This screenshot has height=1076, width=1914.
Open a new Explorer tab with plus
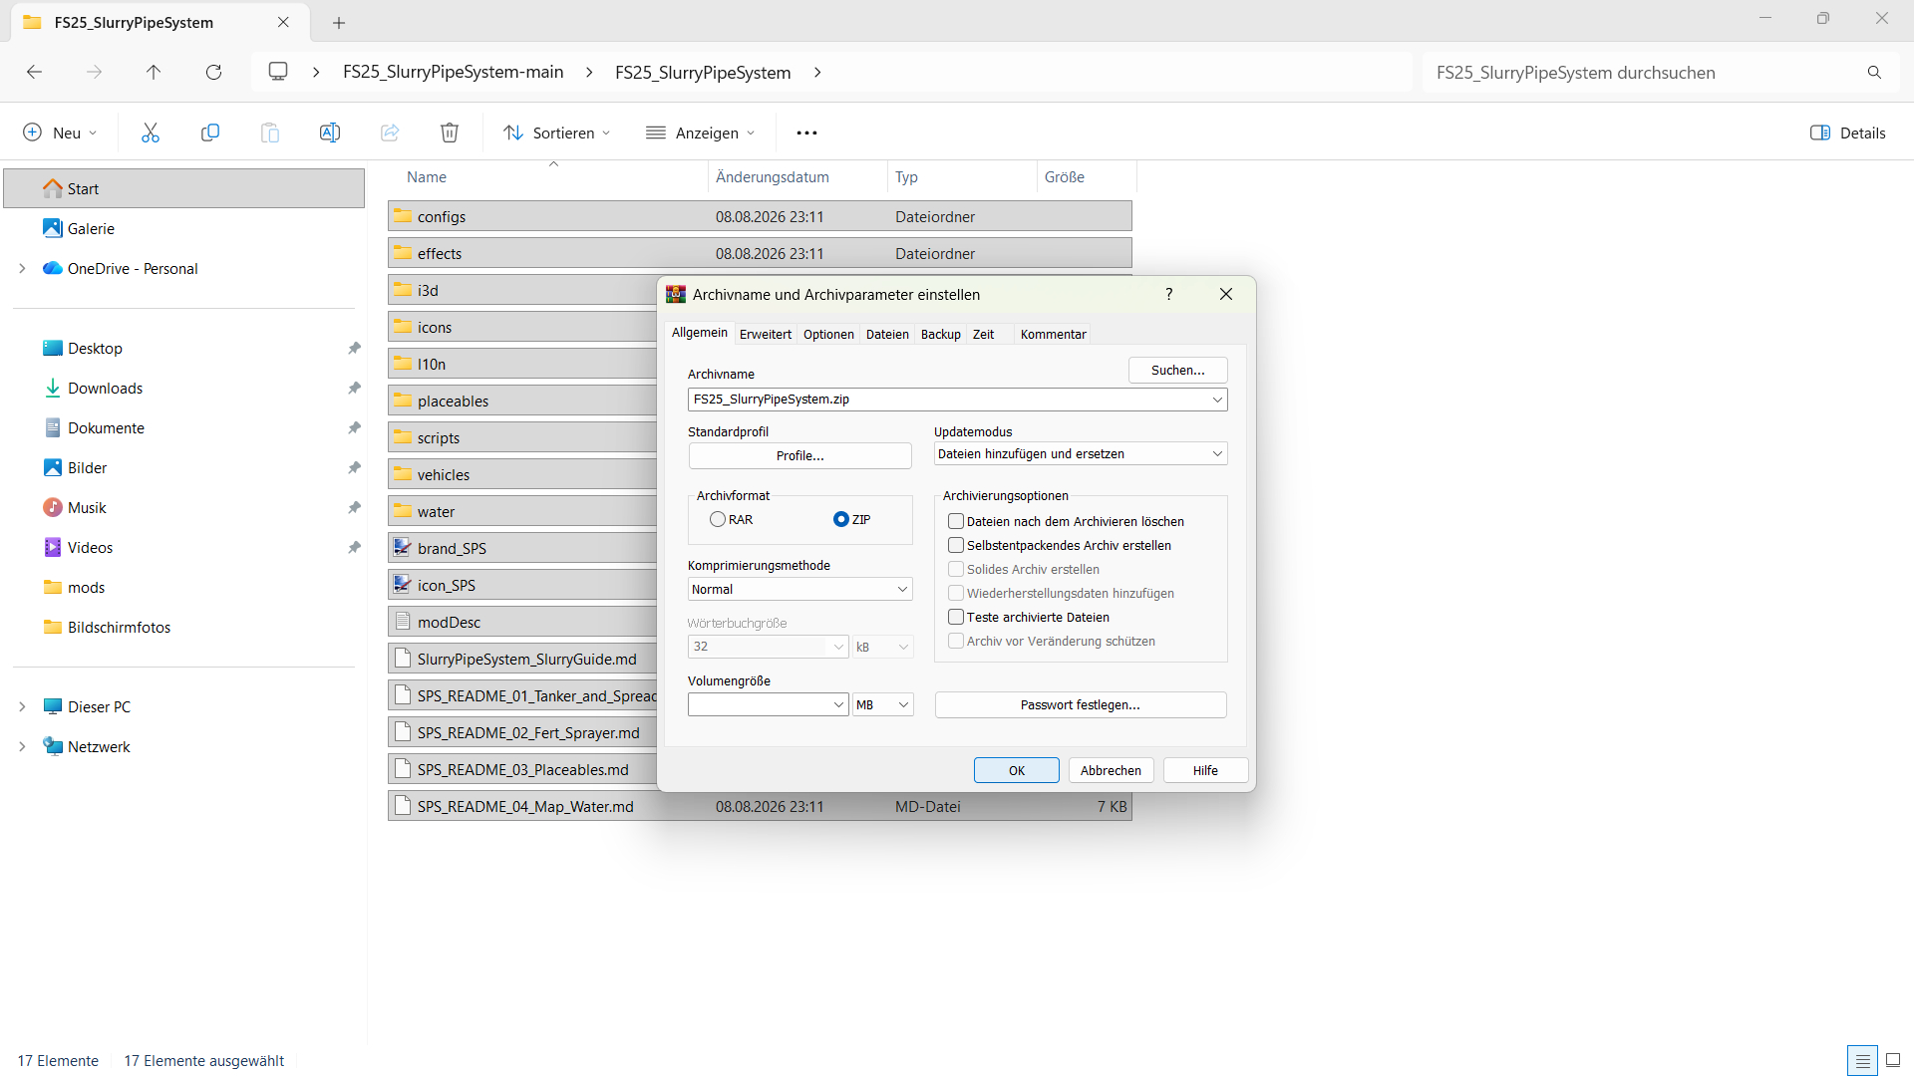339,22
